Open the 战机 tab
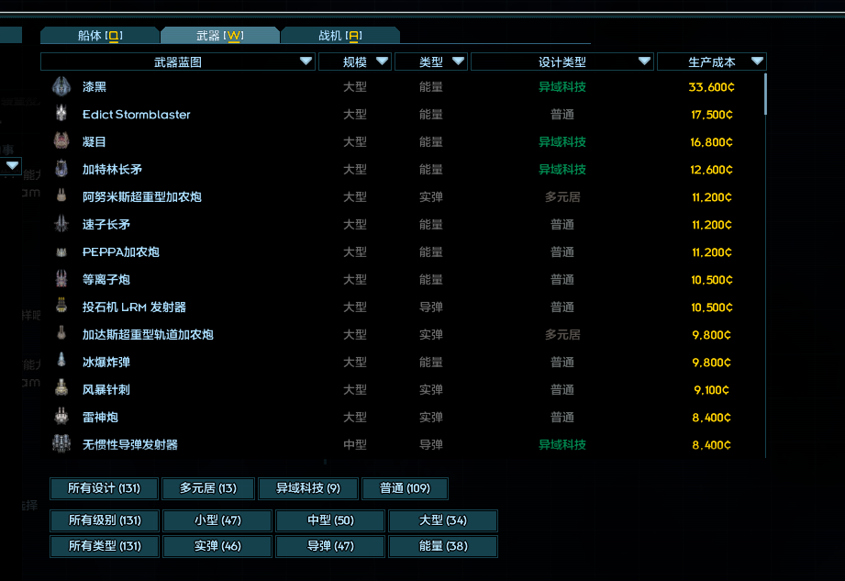Screen dimensions: 845x581 coord(339,36)
